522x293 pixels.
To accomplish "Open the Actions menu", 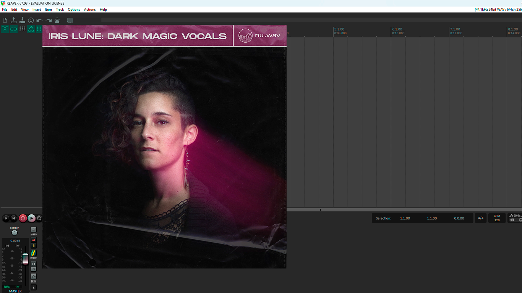I will (x=90, y=10).
